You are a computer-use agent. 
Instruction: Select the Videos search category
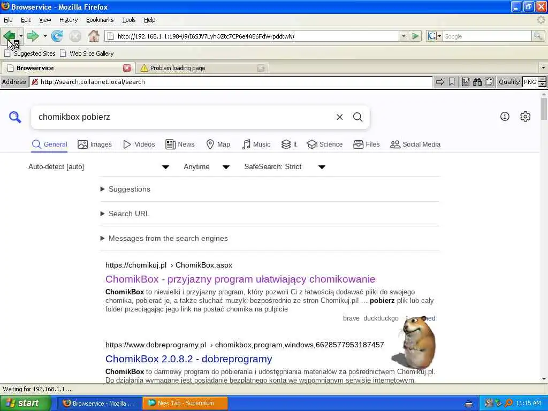[x=139, y=144]
